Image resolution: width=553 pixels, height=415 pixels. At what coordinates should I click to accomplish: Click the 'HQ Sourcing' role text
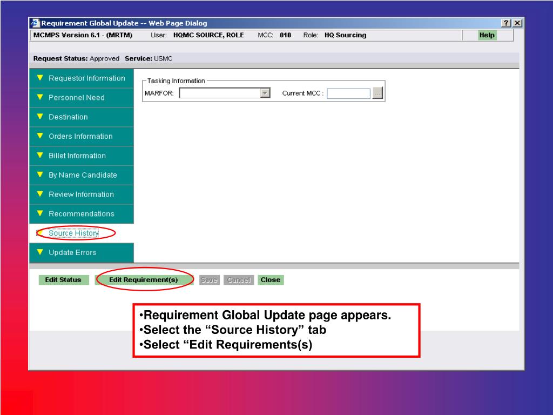pyautogui.click(x=345, y=35)
